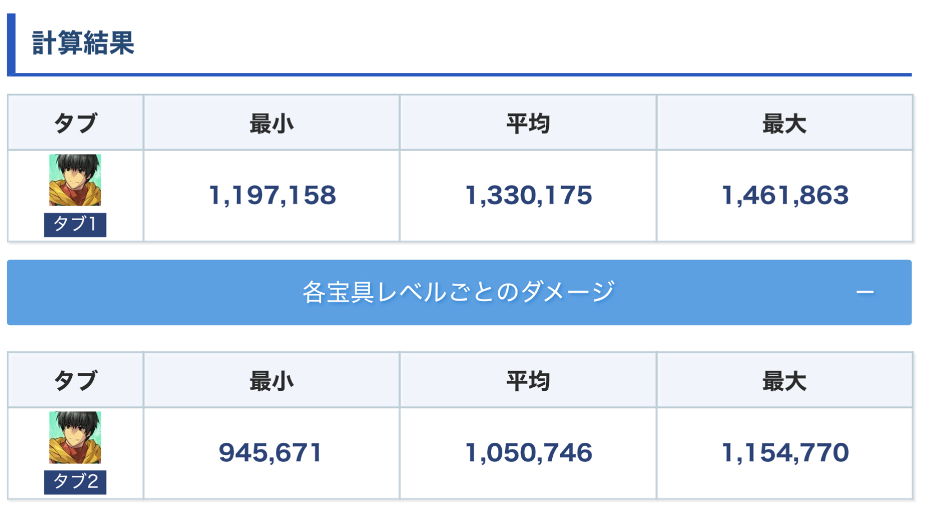Click the maximum damage value 1,461,863
This screenshot has width=929, height=510.
(x=784, y=195)
